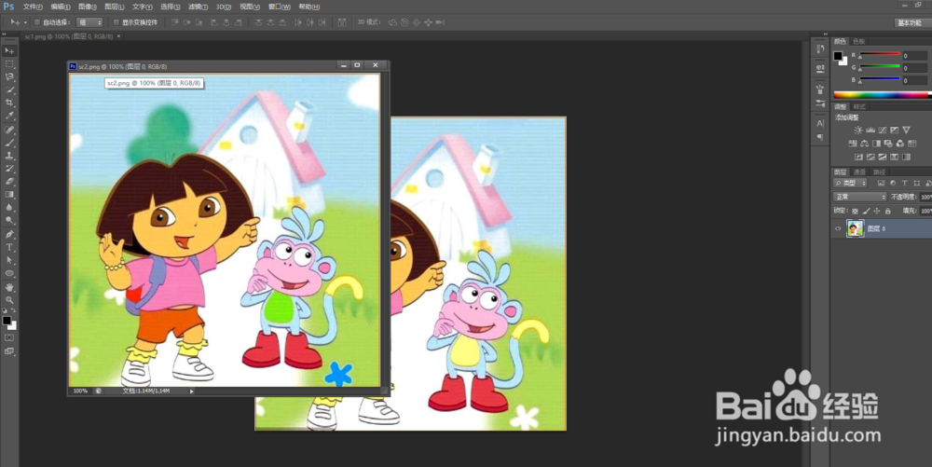Open the Paragraph panel icon
The height and width of the screenshot is (467, 932).
[x=820, y=137]
